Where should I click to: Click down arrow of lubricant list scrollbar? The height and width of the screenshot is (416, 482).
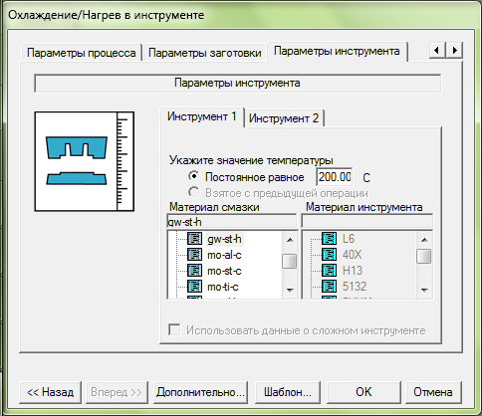pos(290,290)
